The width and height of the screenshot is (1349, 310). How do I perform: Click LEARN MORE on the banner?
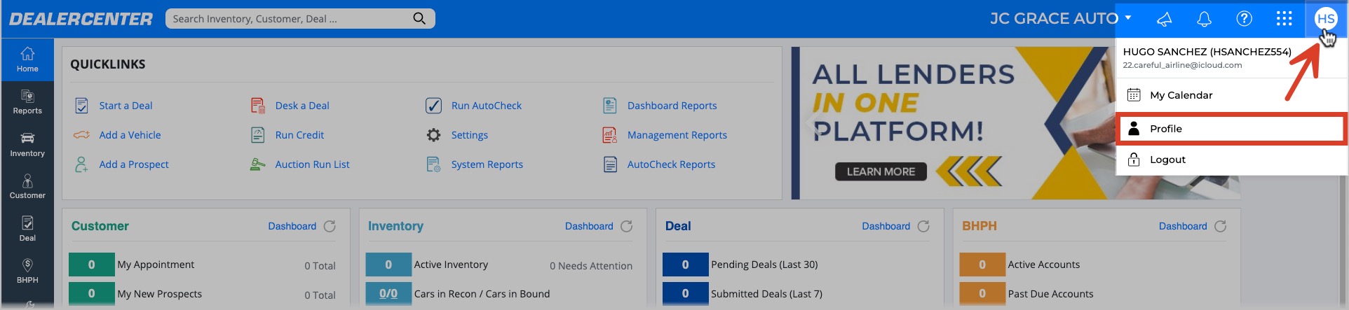click(881, 171)
